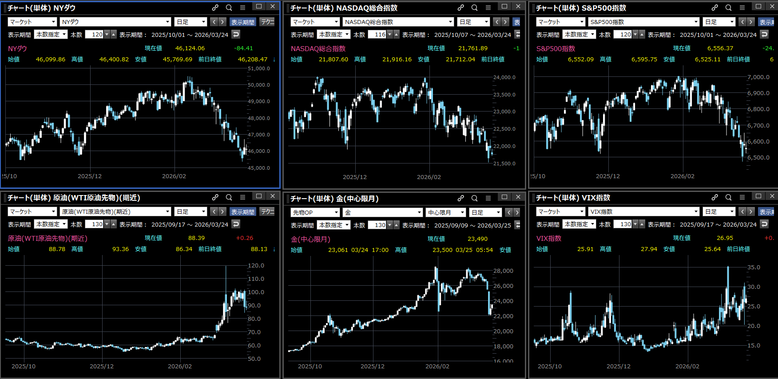Toggle テクニカル button in NYダウ panel
This screenshot has width=778, height=379.
[267, 22]
